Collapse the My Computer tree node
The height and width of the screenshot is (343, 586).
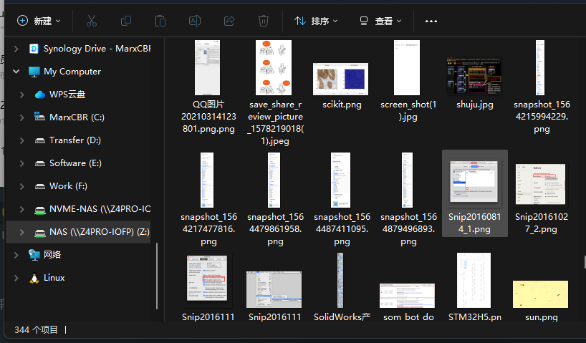16,72
